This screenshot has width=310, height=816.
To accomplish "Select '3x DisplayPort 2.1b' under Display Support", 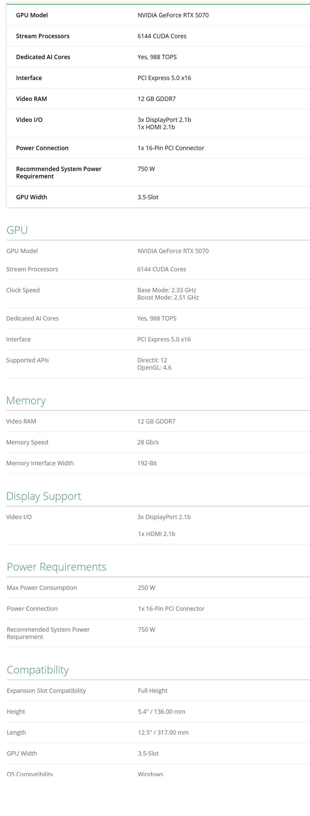I will pyautogui.click(x=164, y=517).
